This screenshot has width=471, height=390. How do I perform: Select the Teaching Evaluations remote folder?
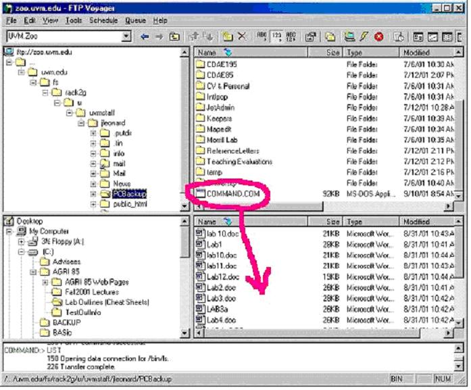(x=239, y=162)
